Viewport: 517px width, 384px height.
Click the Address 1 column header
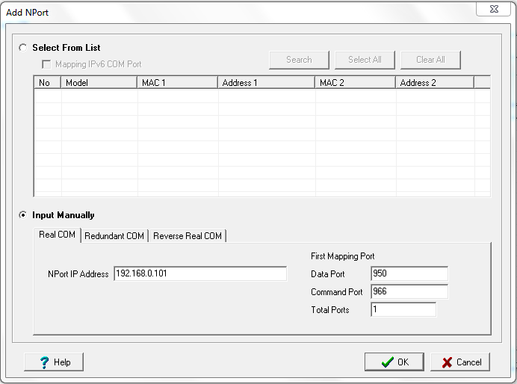(x=267, y=82)
